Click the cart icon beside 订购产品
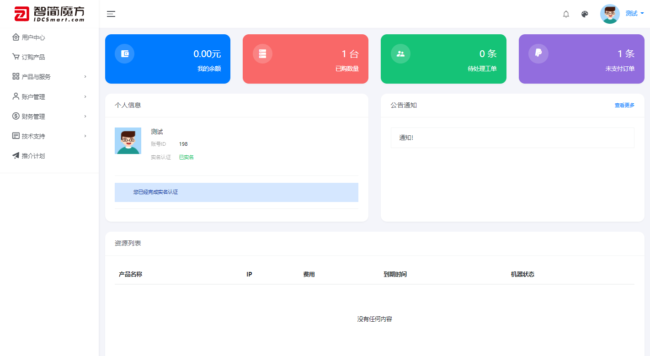650x356 pixels. pos(16,57)
